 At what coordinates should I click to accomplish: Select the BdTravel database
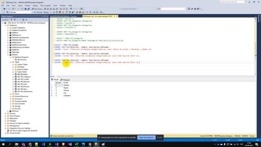(15, 111)
